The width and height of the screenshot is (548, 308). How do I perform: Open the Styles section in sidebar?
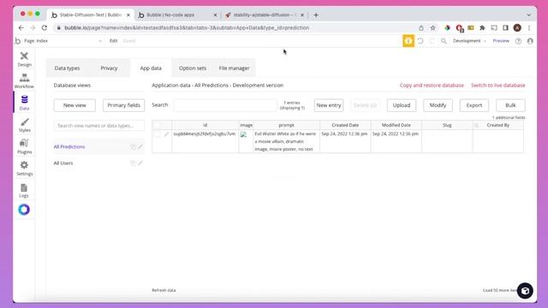click(24, 125)
